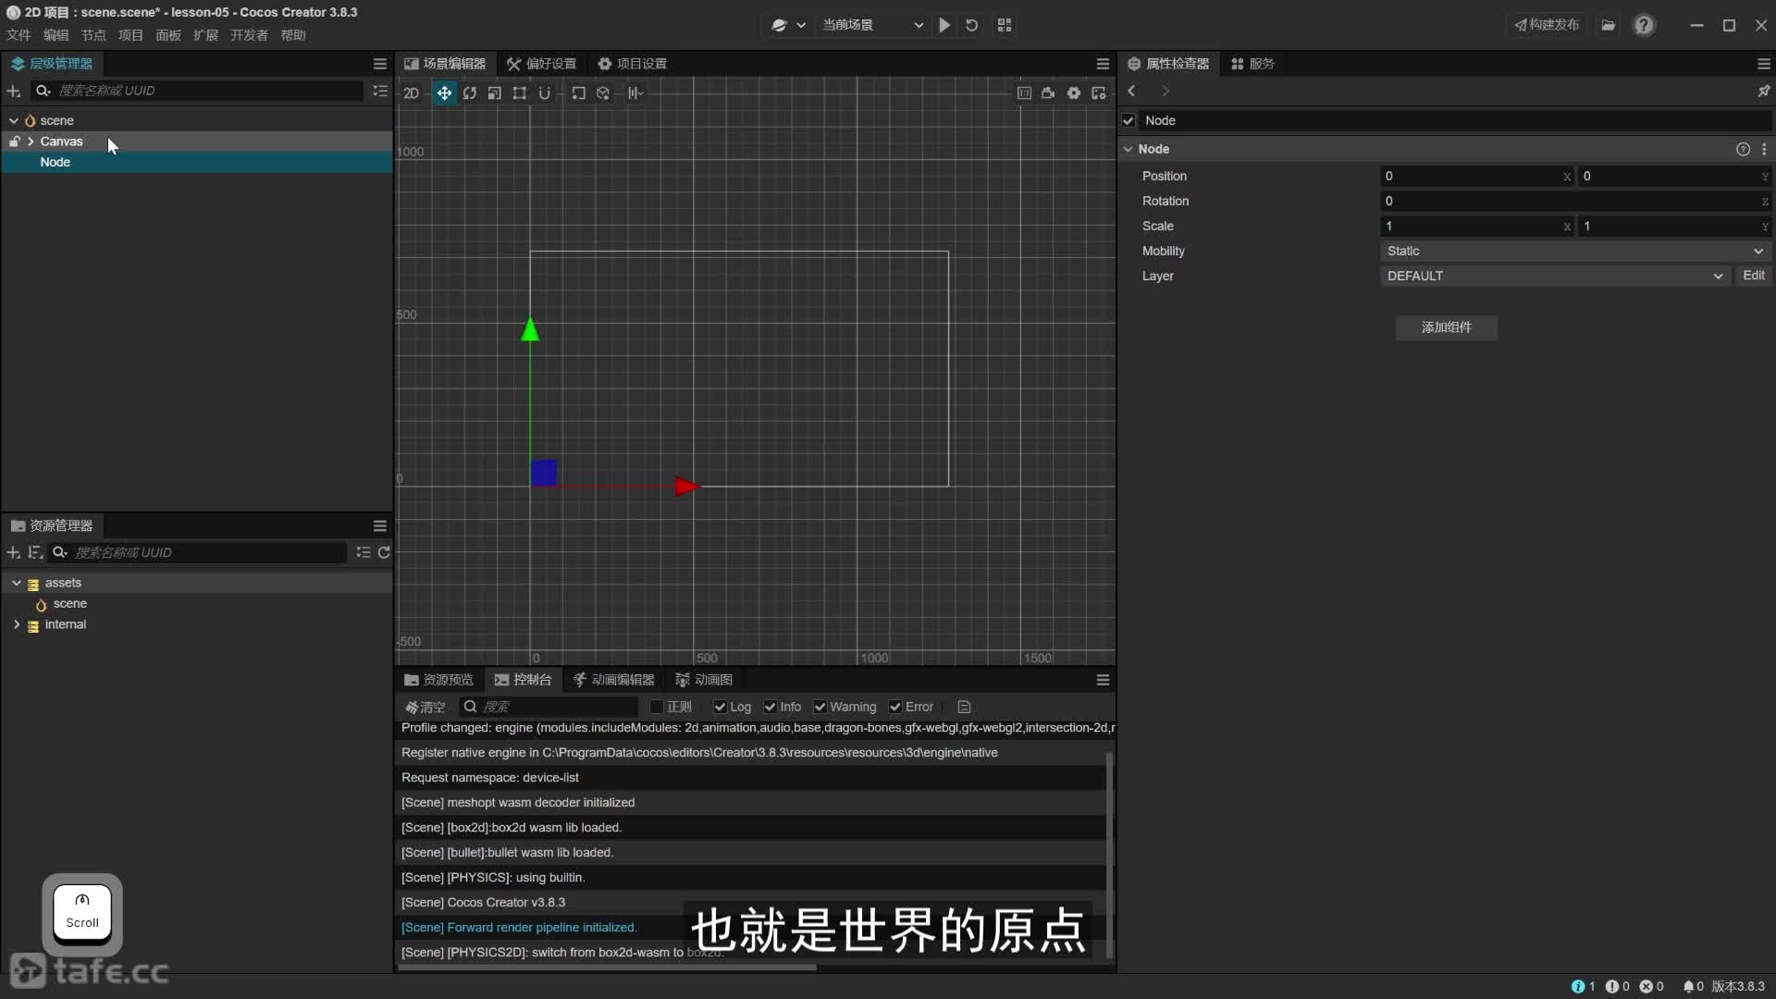1776x999 pixels.
Task: Select the Rect transform tool
Action: pos(520,92)
